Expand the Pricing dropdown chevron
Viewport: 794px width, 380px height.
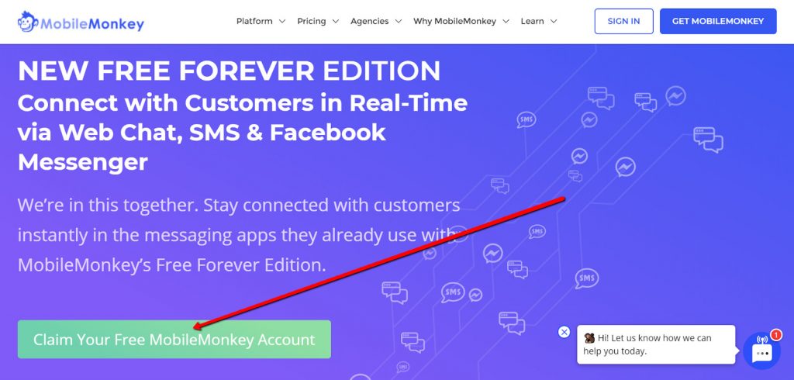tap(335, 21)
